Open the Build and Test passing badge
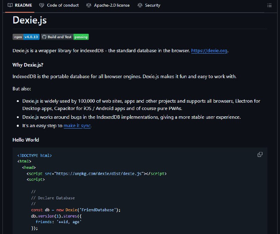Viewport: 280px width, 234px height. (x=65, y=37)
